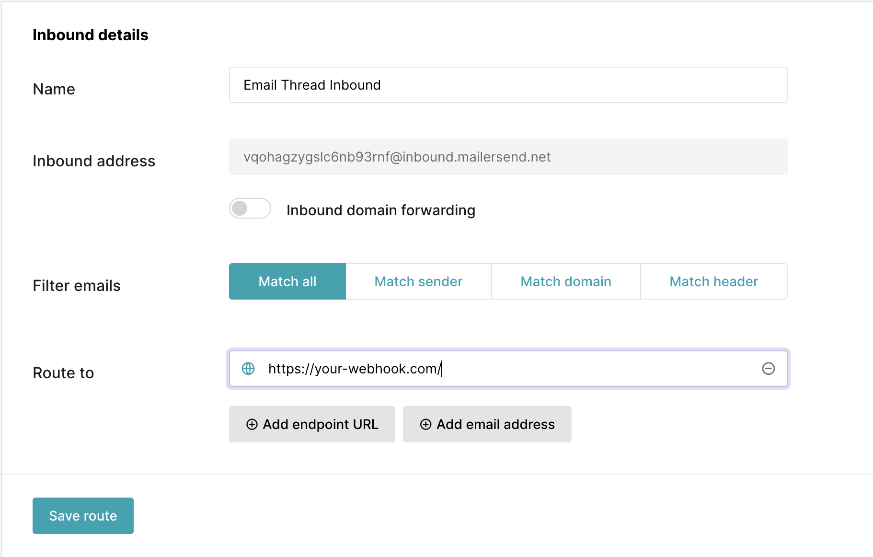This screenshot has width=873, height=557.
Task: Open the Match header filter
Action: point(713,281)
